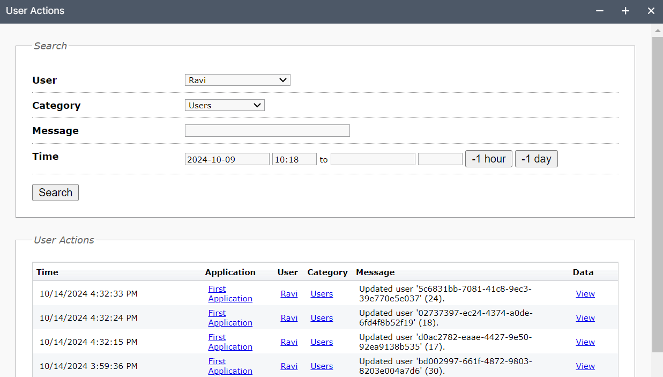The height and width of the screenshot is (377, 663).
Task: View data for the 4:32:24 PM action
Action: pyautogui.click(x=585, y=318)
